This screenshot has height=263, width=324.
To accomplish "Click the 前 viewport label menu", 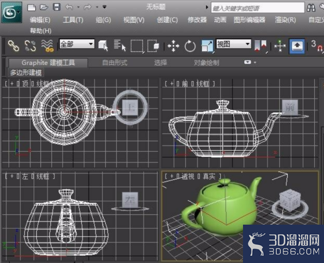I will tap(185, 84).
